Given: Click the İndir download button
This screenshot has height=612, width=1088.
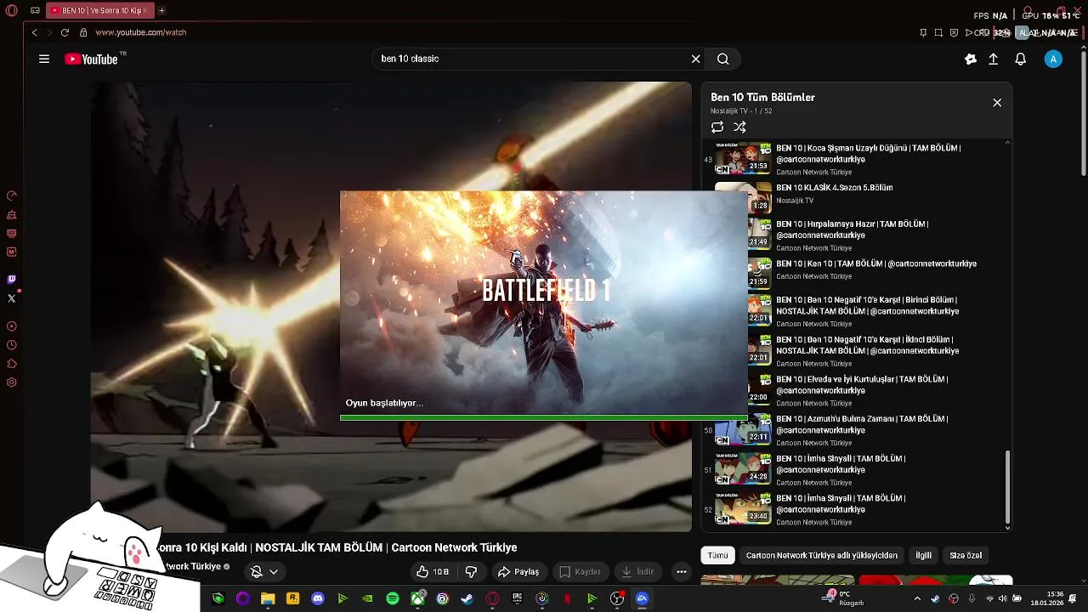Looking at the screenshot, I should [x=637, y=572].
